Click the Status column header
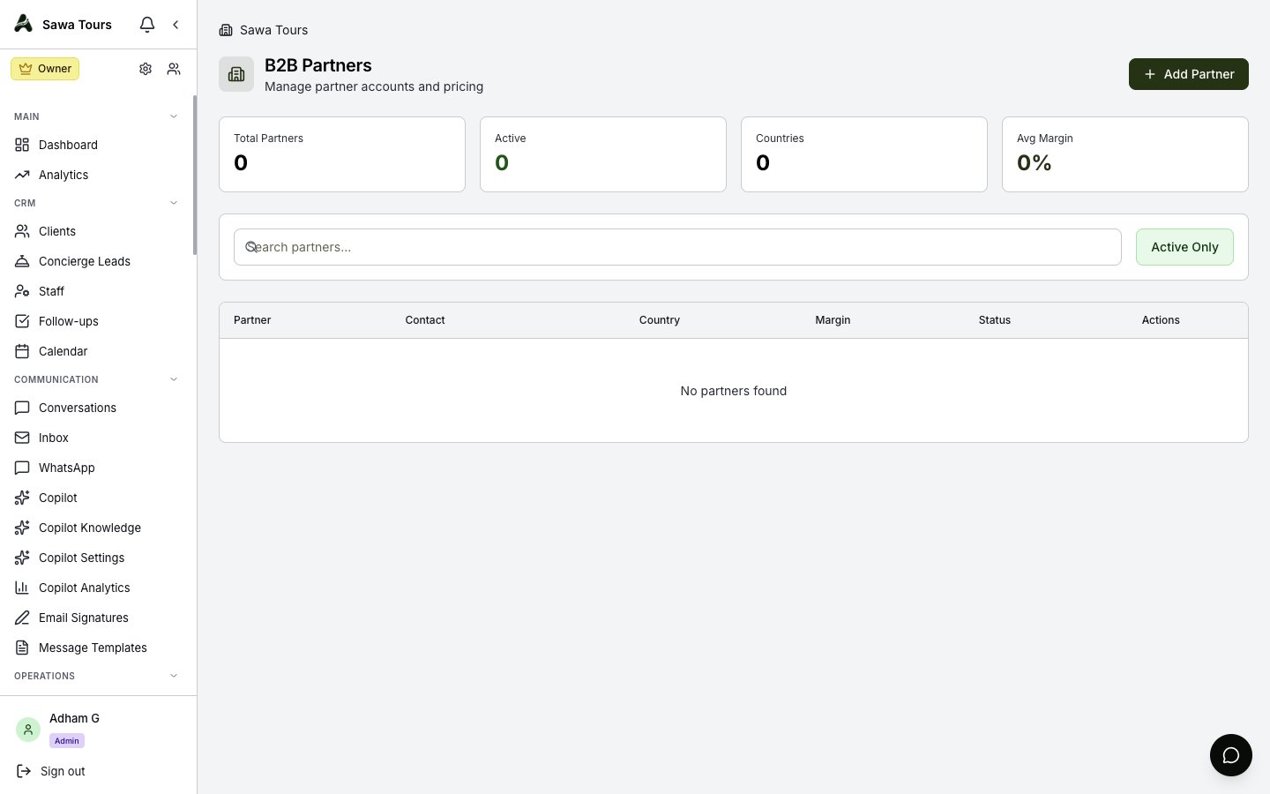1270x794 pixels. pyautogui.click(x=995, y=320)
